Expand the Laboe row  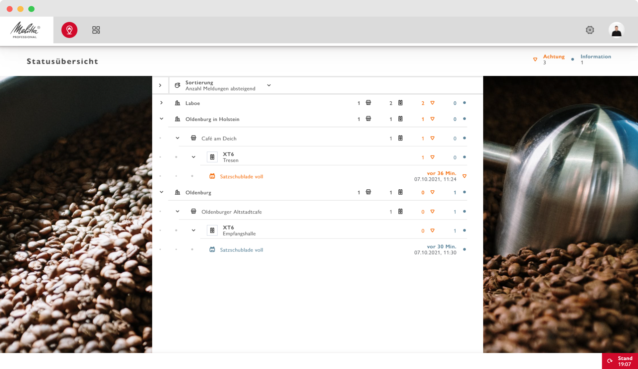(161, 103)
